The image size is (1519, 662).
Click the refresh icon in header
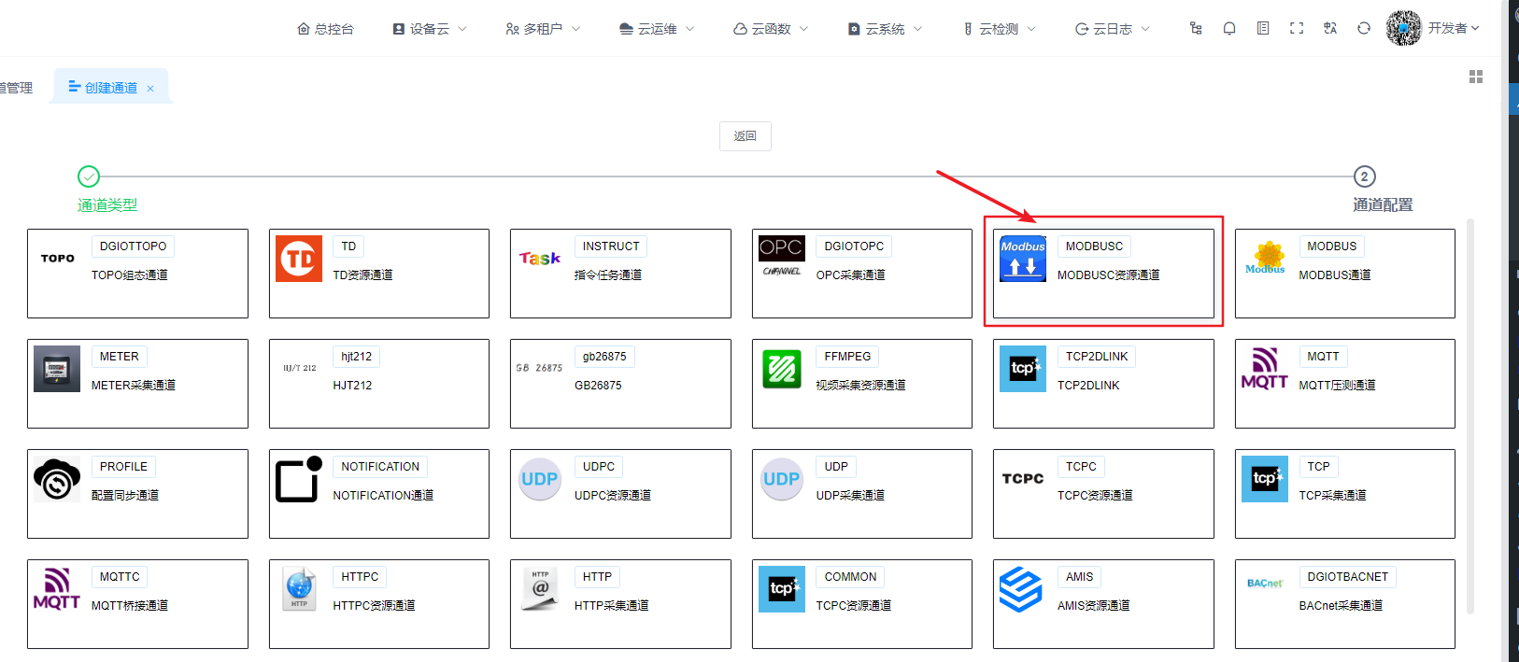pos(1364,29)
